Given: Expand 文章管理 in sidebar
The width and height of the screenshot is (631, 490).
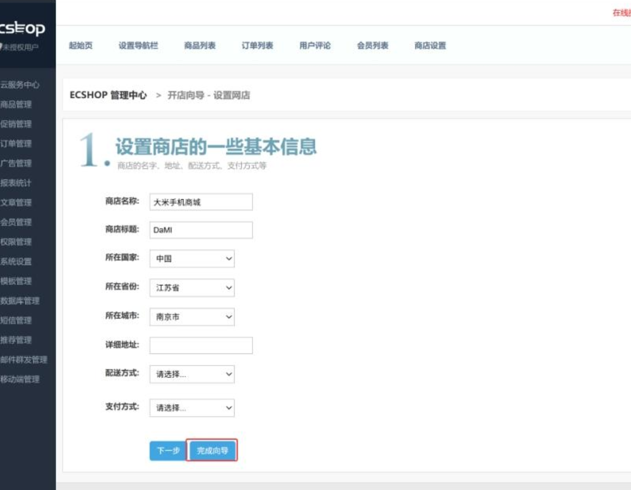Looking at the screenshot, I should click(16, 202).
